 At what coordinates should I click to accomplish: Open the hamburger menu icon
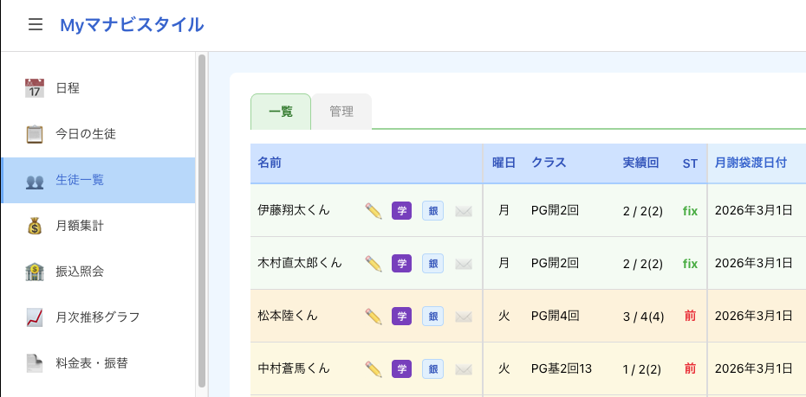tap(36, 24)
